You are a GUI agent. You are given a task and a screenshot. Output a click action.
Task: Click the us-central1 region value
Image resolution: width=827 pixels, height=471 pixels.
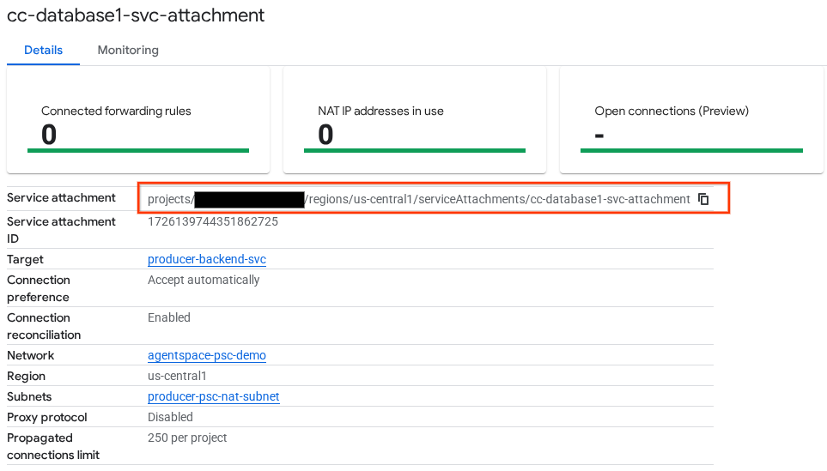[x=177, y=376]
